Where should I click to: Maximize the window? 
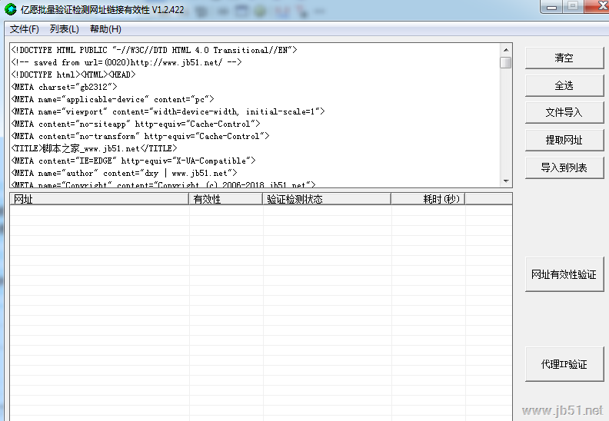[x=573, y=6]
